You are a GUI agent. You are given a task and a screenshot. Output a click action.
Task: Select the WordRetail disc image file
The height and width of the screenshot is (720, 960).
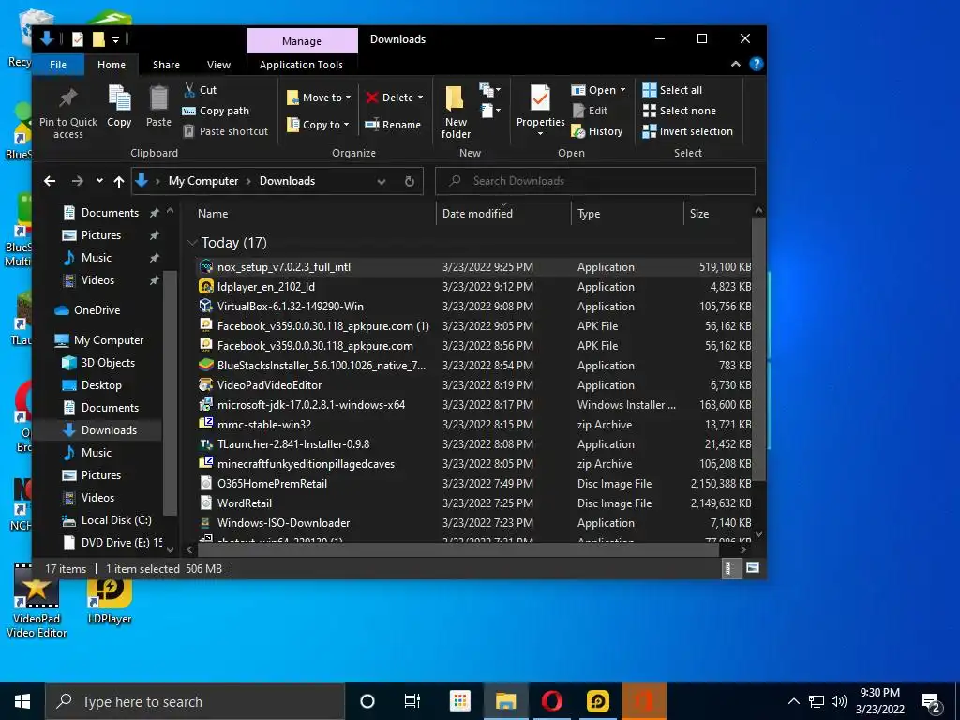click(245, 503)
